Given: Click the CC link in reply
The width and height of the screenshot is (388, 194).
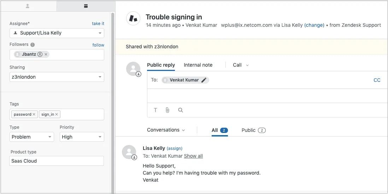Looking at the screenshot, I should tap(377, 80).
